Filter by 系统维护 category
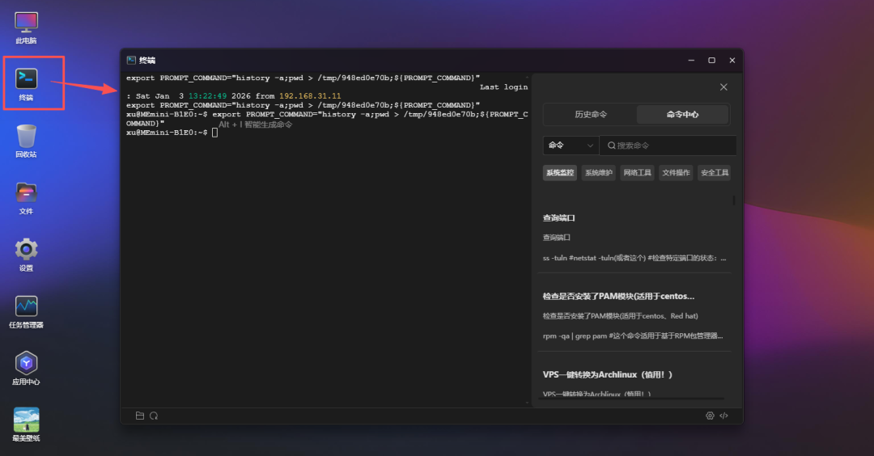 [599, 172]
